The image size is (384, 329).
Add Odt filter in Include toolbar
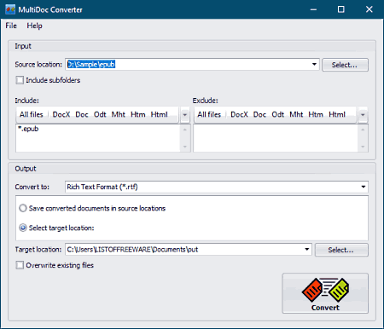(x=100, y=114)
